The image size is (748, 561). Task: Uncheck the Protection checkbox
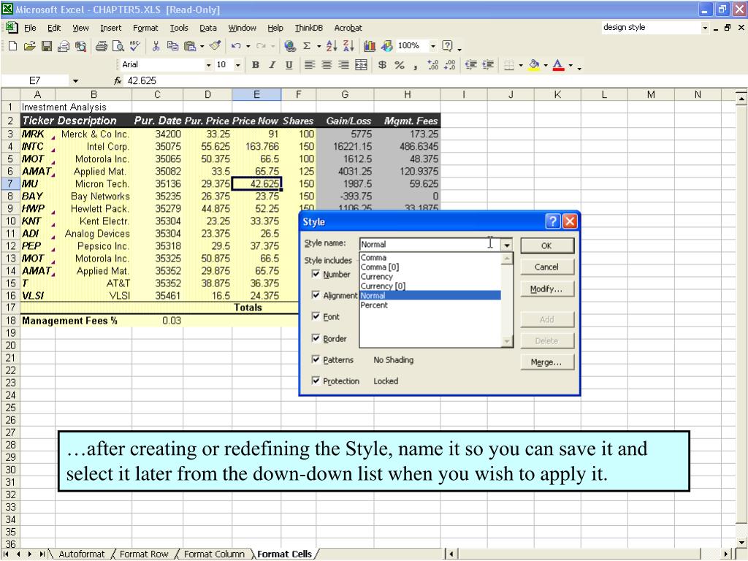click(316, 381)
